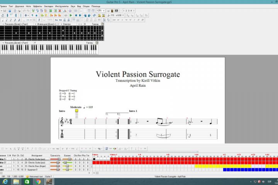This screenshot has height=185, width=278.
Task: Click 'Гаммы' on the fretboard panel
Action: [x=95, y=24]
